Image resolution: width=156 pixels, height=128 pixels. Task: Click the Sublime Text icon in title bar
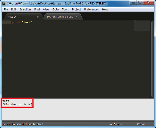[4, 3]
